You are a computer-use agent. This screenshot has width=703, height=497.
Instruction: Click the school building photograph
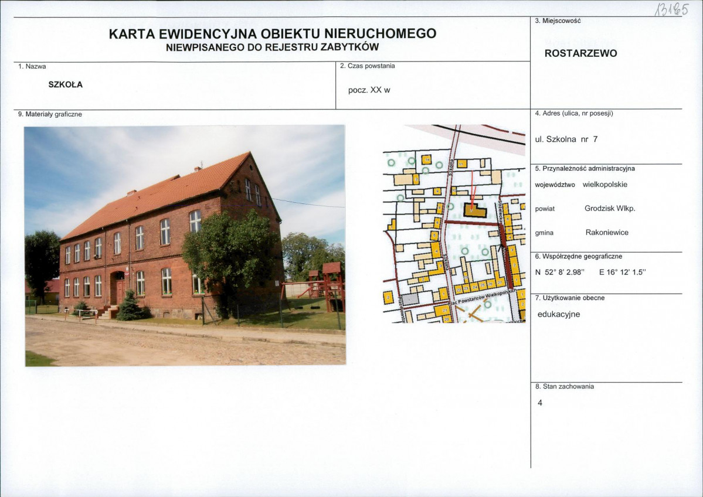[x=185, y=246]
